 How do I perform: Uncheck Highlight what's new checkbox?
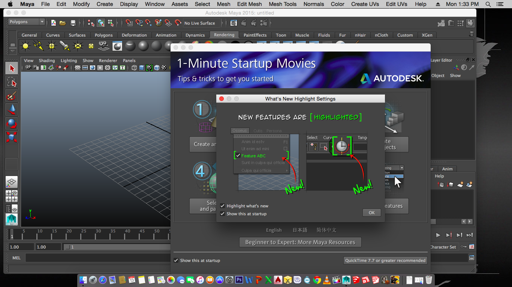coord(223,206)
